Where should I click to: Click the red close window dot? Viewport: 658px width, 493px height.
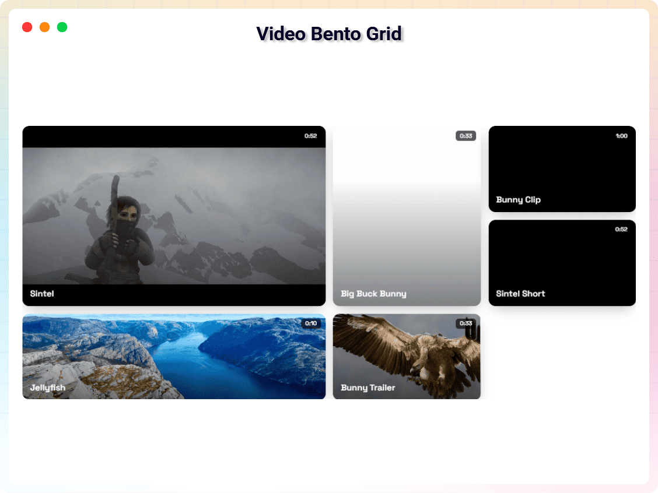point(27,27)
